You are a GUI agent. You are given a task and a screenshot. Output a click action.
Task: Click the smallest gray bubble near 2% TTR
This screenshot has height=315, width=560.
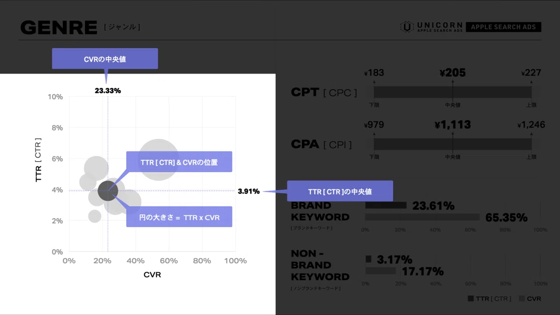95,216
